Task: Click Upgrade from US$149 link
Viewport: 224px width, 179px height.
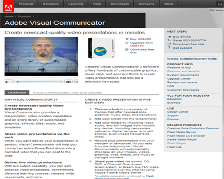Action: pos(142,44)
